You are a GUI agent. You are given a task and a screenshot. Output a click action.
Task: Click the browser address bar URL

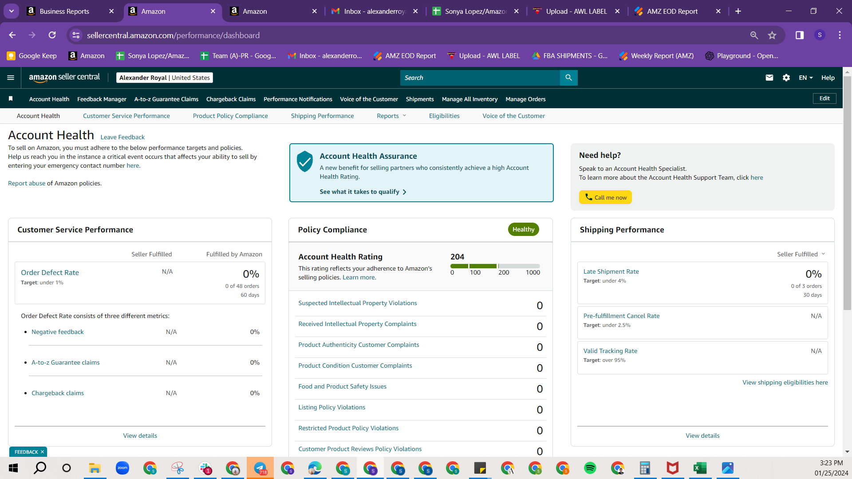(x=173, y=35)
